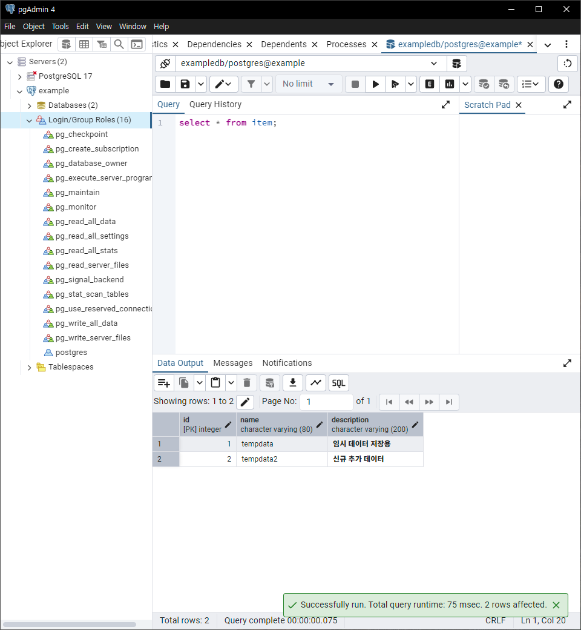Image resolution: width=581 pixels, height=630 pixels.
Task: Open the filter options dropdown arrow
Action: (267, 84)
